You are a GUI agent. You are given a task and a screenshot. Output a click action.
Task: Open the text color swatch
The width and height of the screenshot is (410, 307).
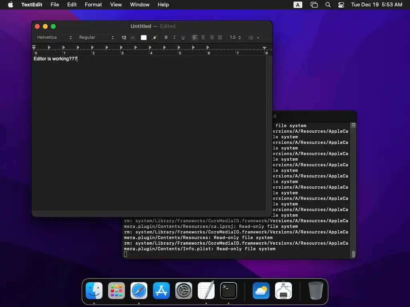[144, 37]
